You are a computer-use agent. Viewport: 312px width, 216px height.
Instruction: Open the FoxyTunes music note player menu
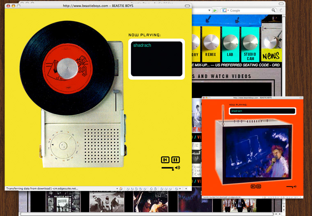tap(121, 188)
